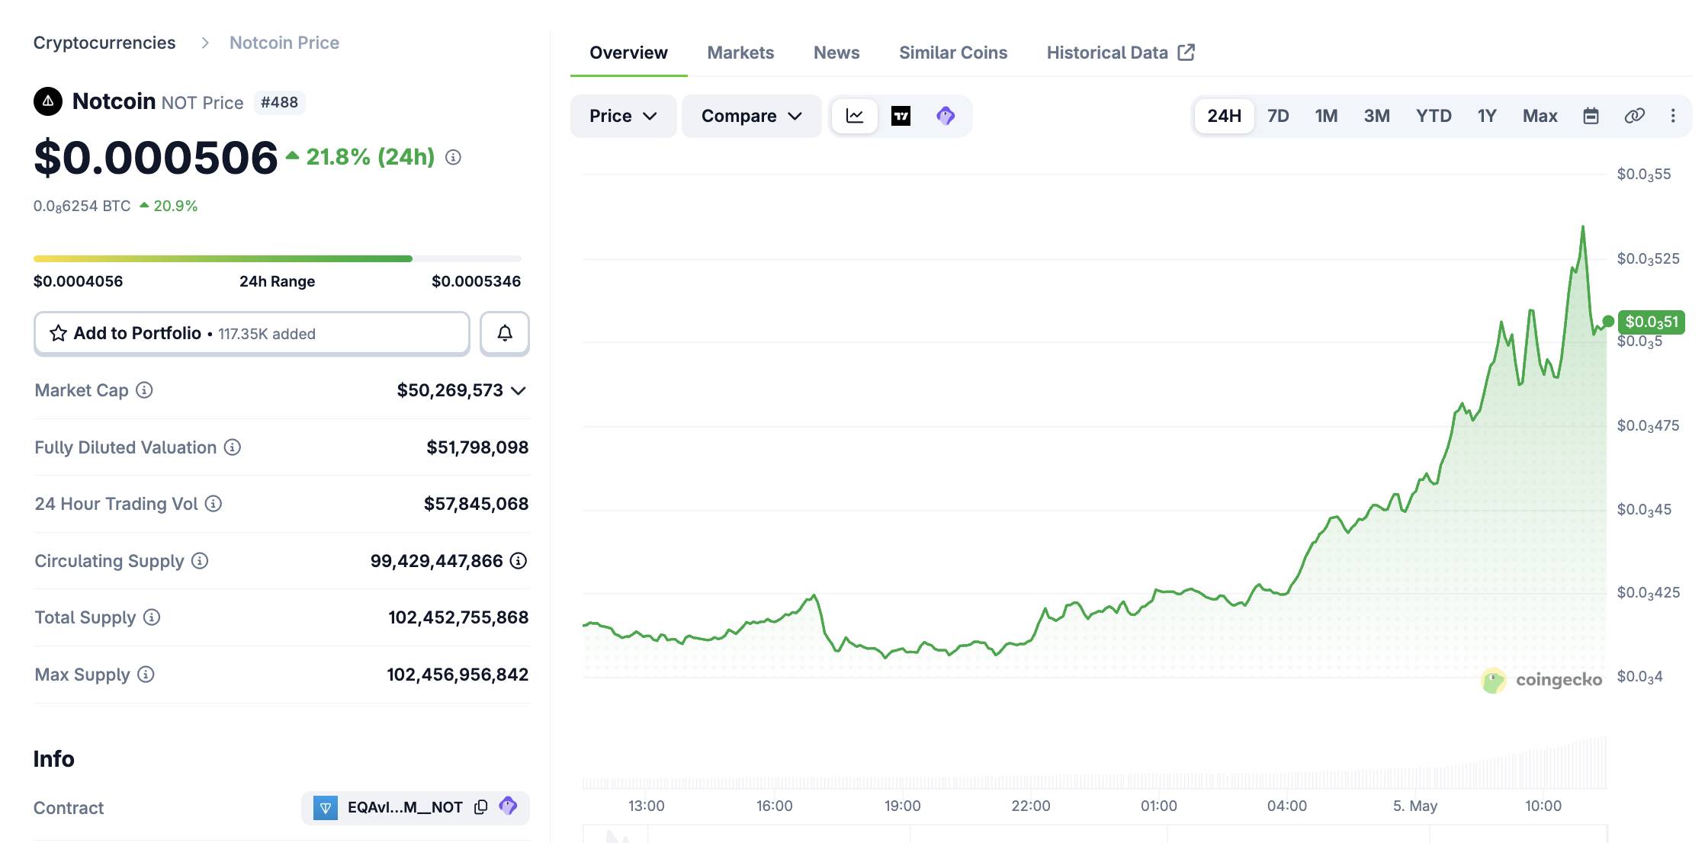Click the $0.0005346 range high value
Screen dimensions: 1705x843
click(x=476, y=281)
